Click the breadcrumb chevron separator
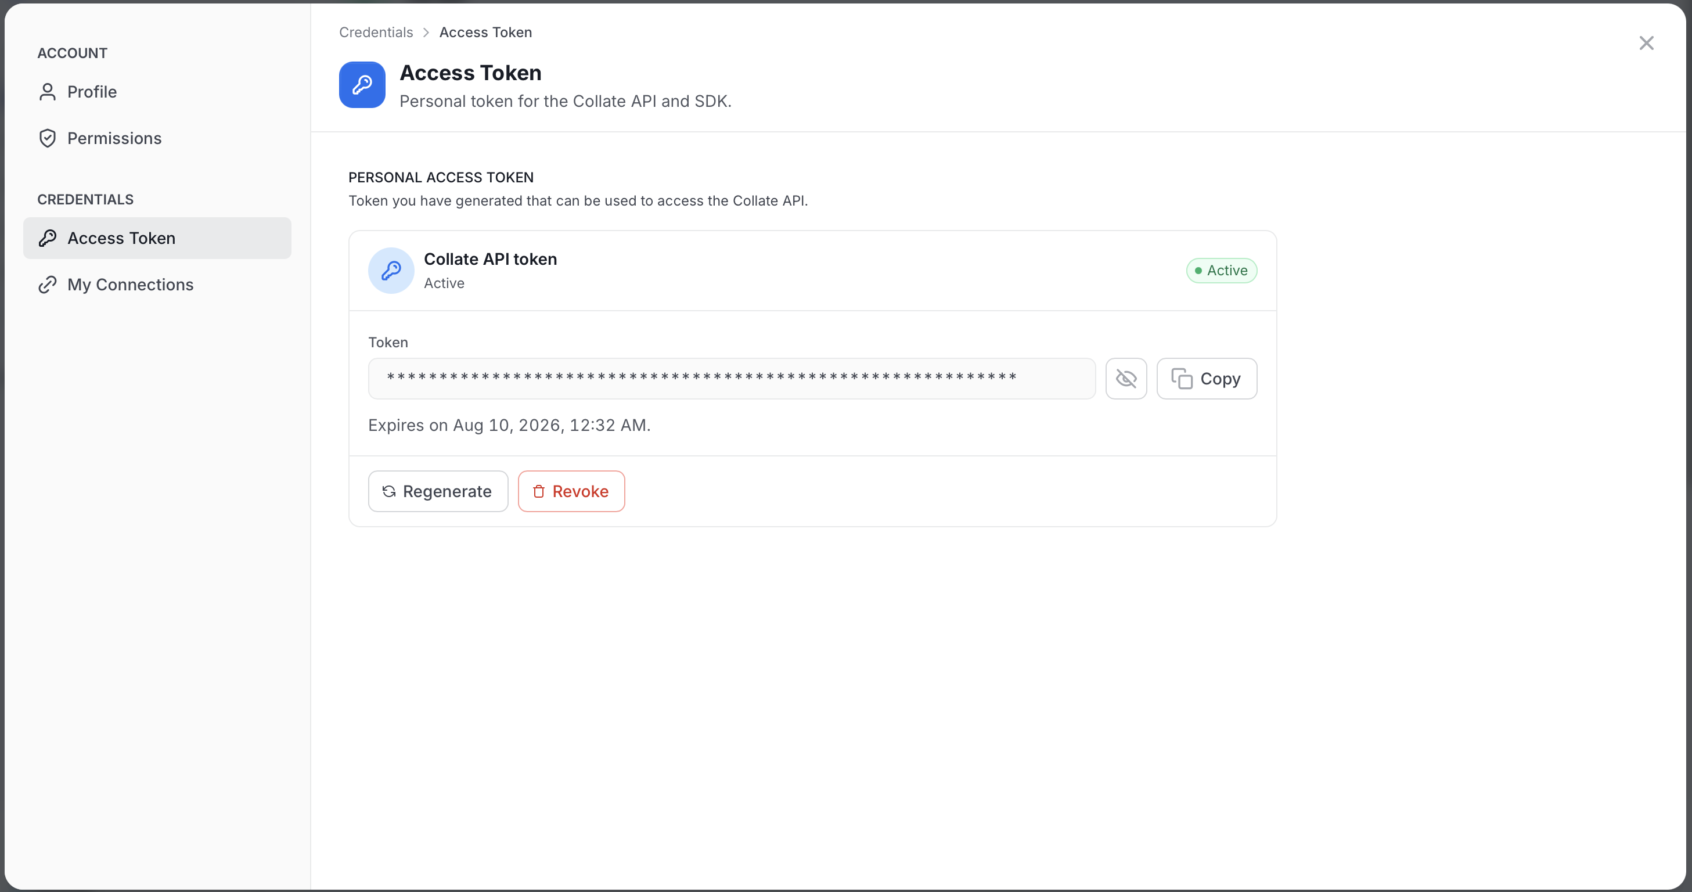 point(426,32)
